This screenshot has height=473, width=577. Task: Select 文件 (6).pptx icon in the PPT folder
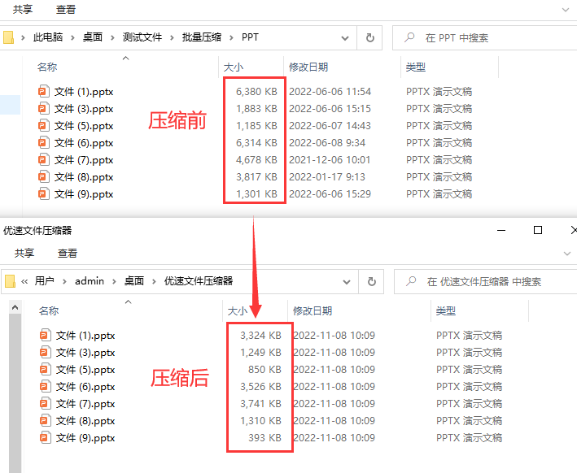[x=43, y=142]
